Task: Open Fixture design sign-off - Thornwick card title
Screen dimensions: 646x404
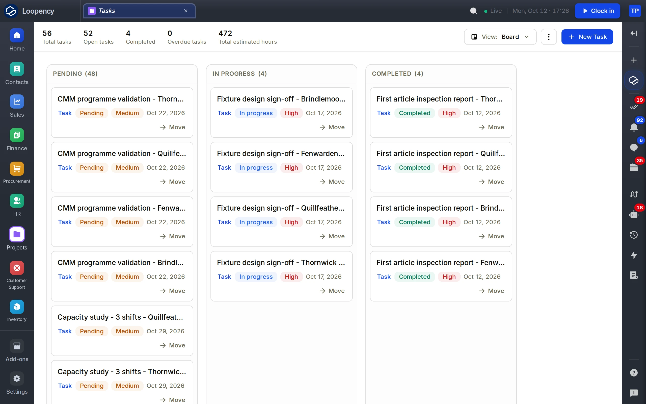Action: pos(281,263)
